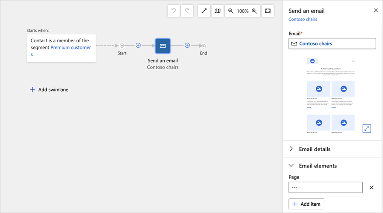Click the fit-to-screen icon in toolbar

(x=268, y=11)
